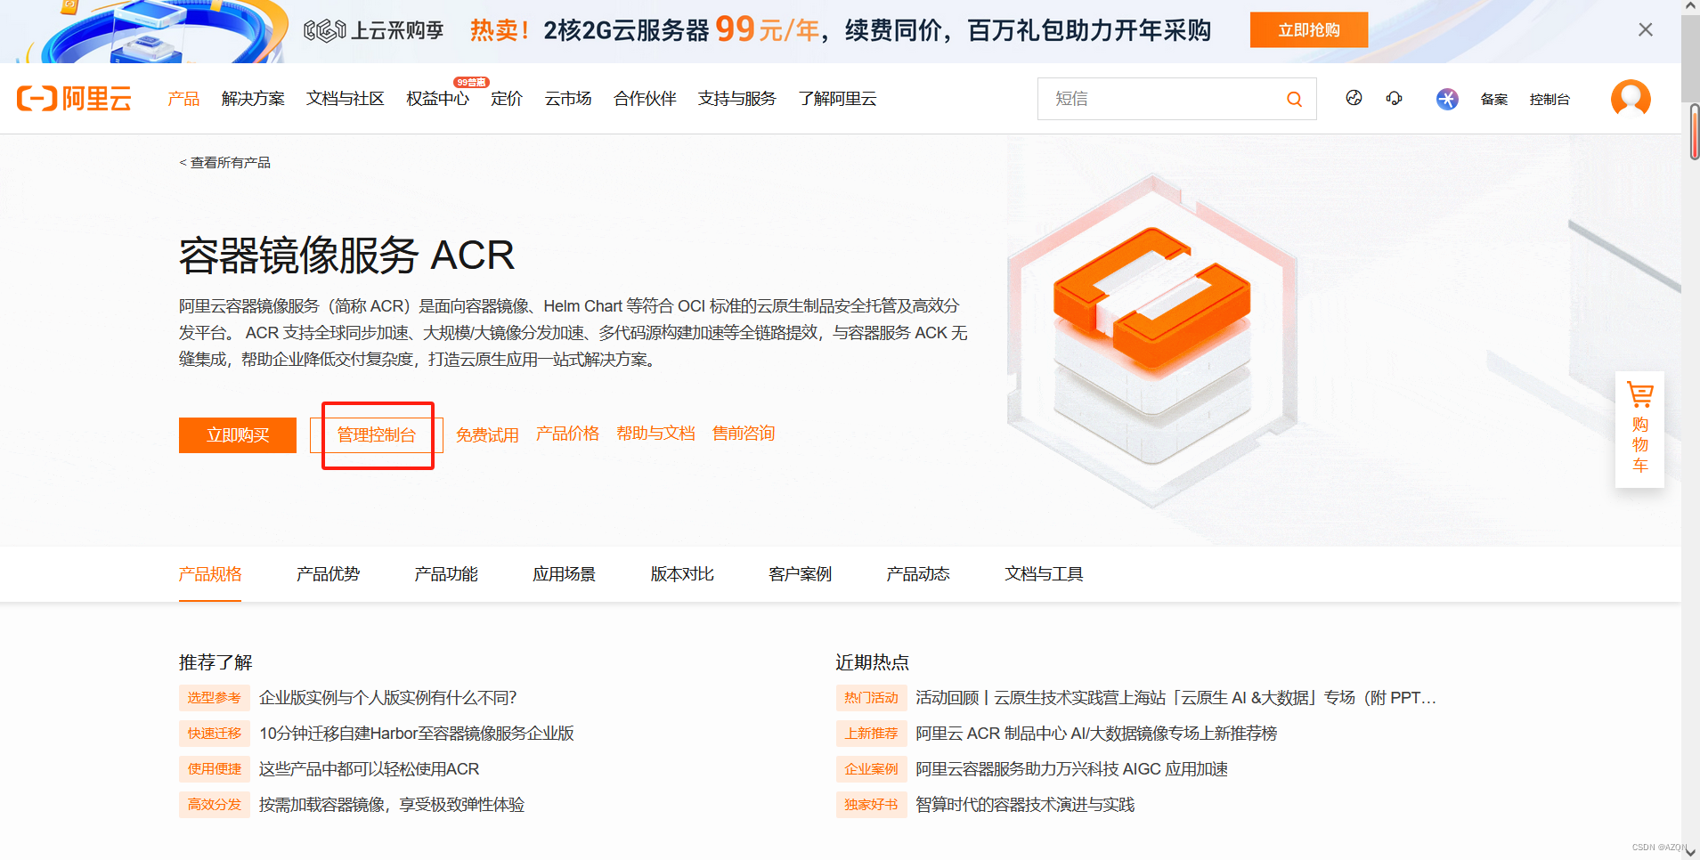Switch to the 文档与工具 tab
Screen dimensions: 1700x860
click(1044, 574)
